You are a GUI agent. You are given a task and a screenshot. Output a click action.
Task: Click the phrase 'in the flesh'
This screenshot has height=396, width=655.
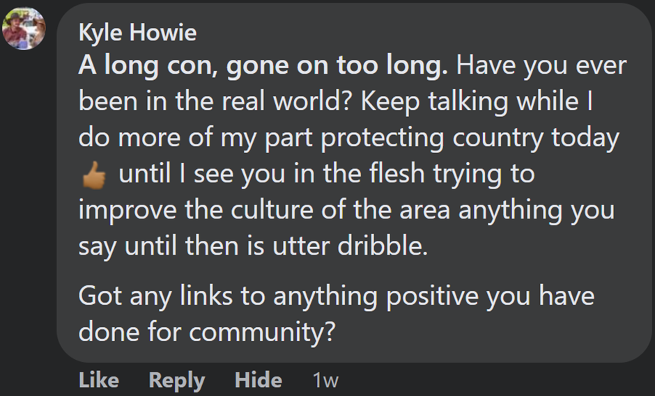pyautogui.click(x=357, y=174)
